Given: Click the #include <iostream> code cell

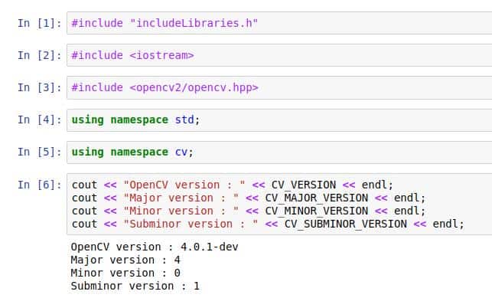Looking at the screenshot, I should (279, 55).
